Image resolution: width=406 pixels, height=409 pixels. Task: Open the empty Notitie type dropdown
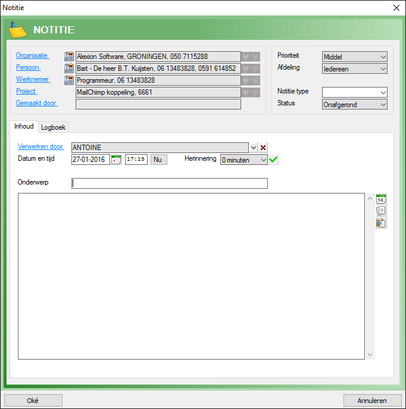click(x=355, y=92)
